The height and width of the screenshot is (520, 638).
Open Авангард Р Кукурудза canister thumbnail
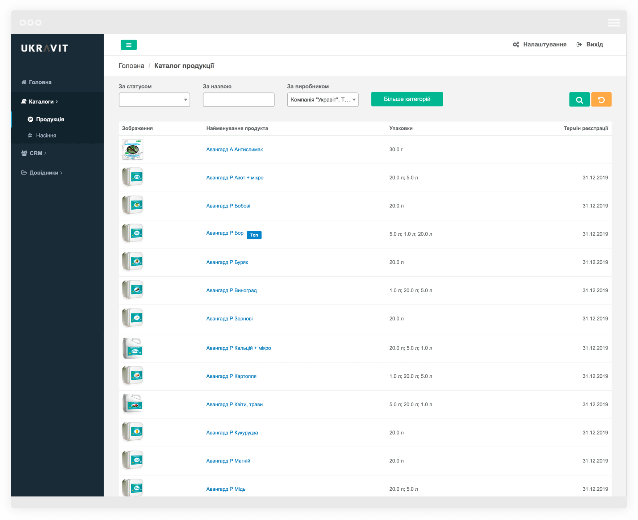(133, 432)
